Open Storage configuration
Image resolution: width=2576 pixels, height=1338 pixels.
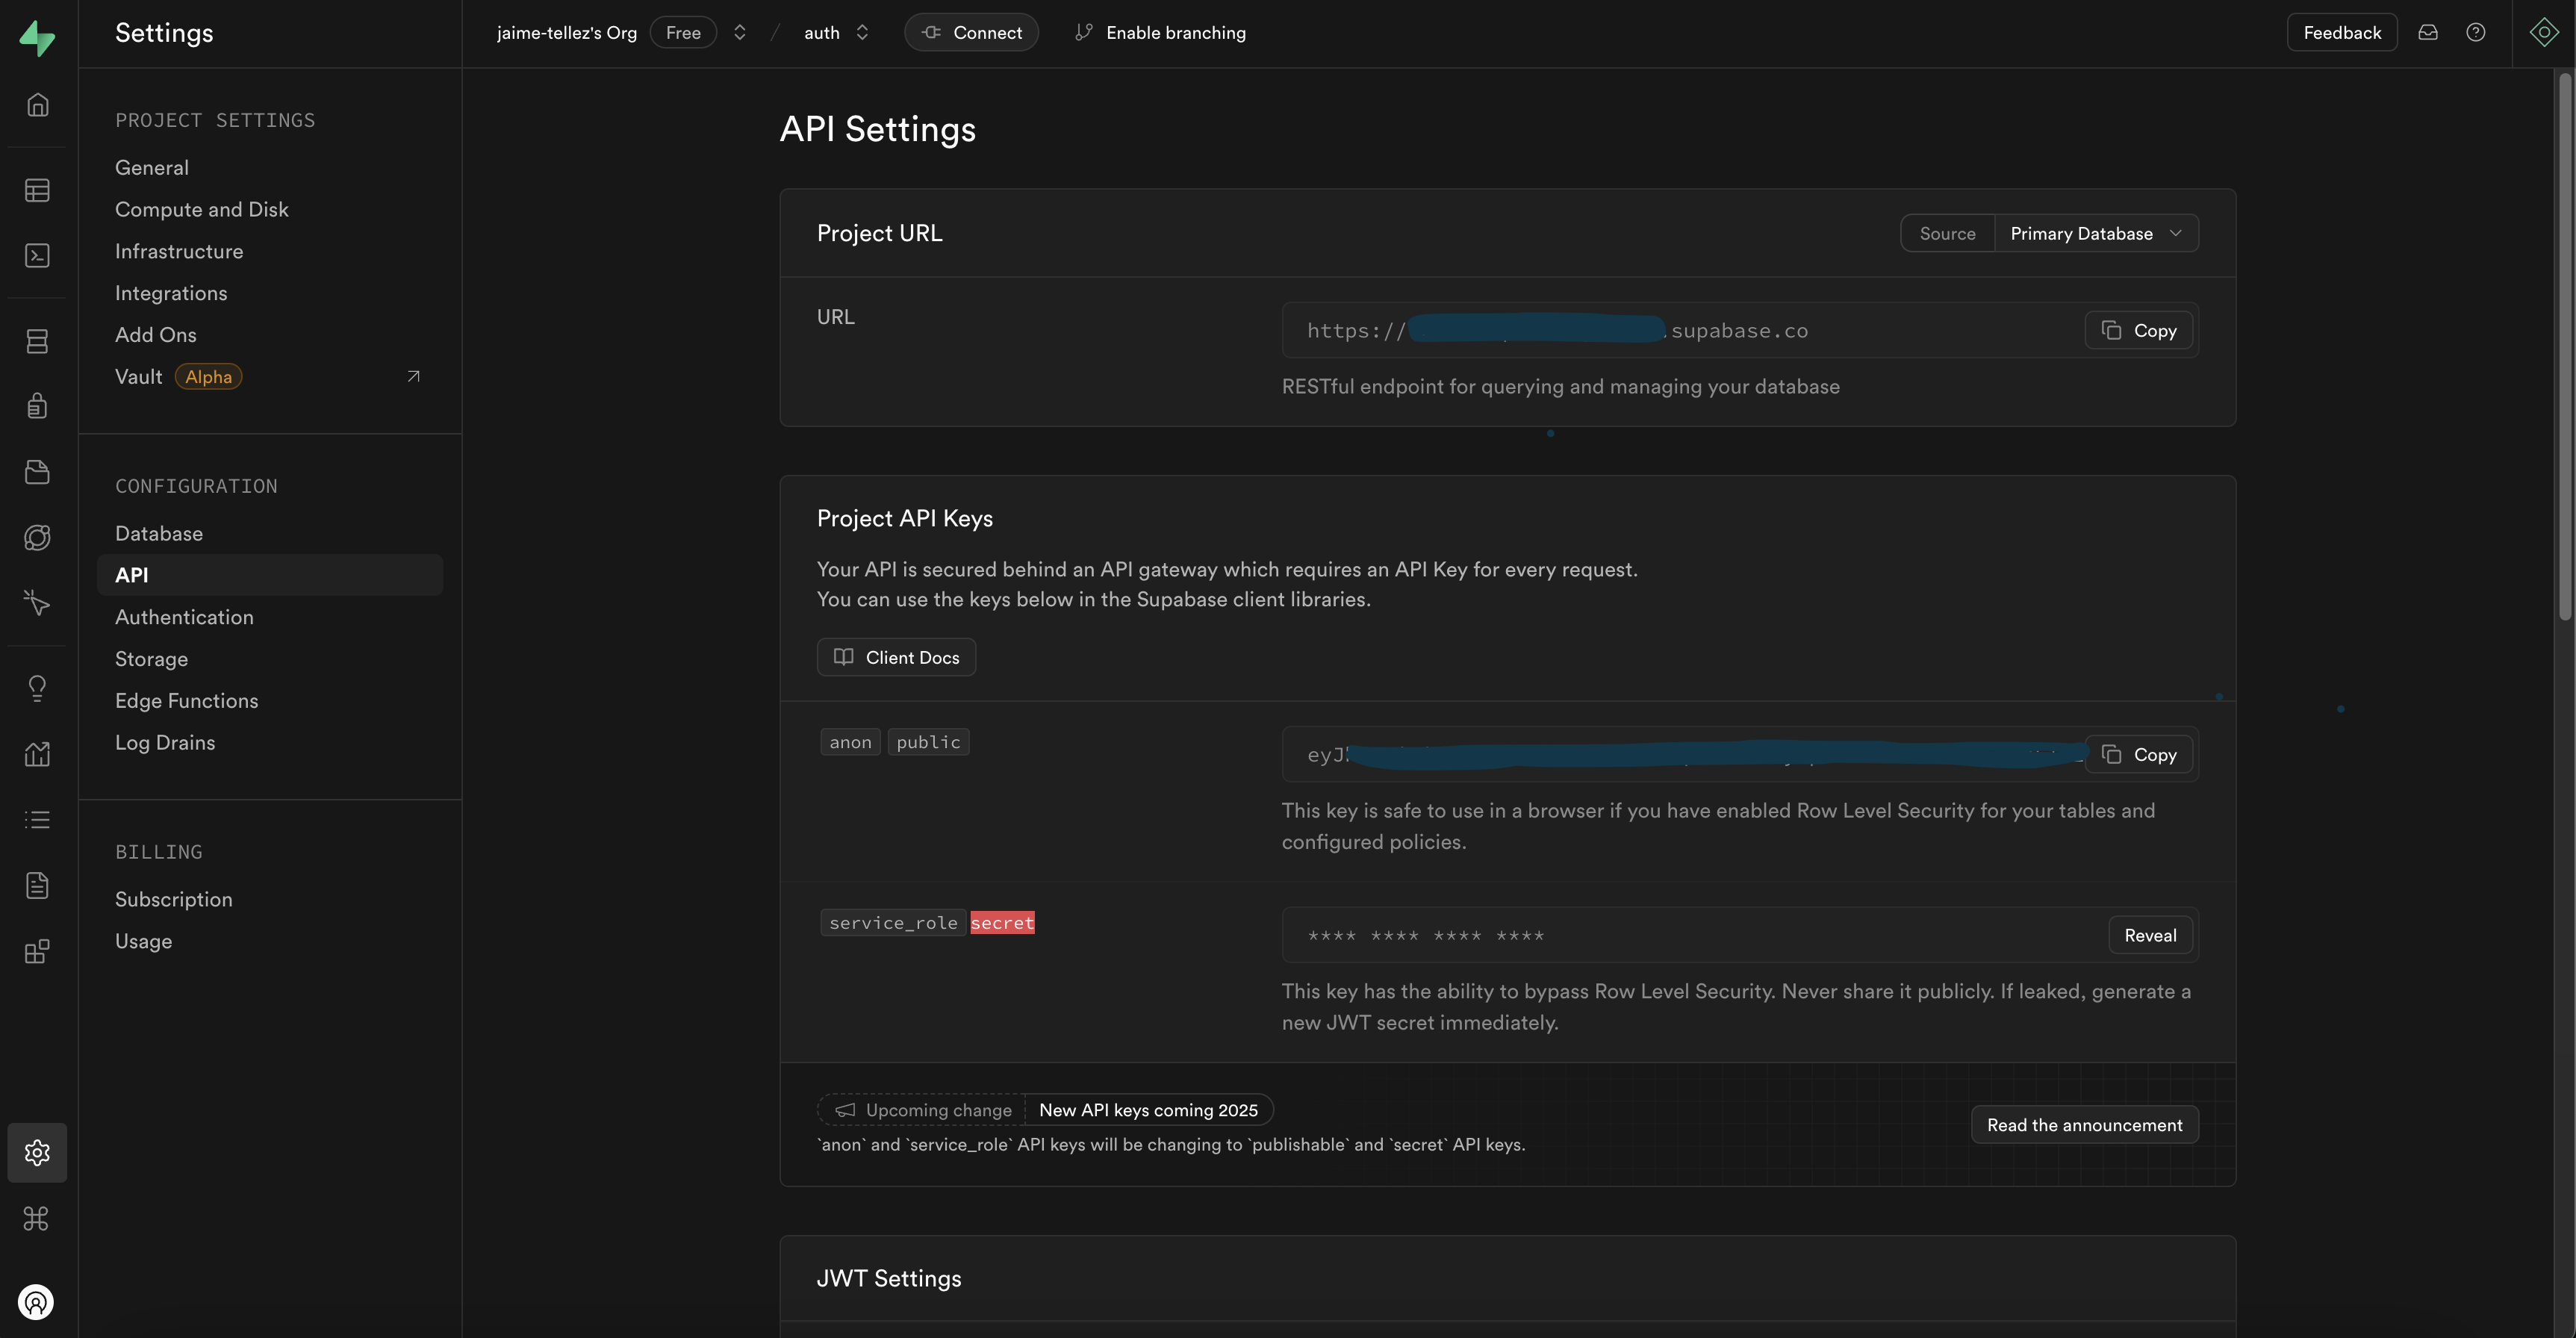tap(152, 659)
